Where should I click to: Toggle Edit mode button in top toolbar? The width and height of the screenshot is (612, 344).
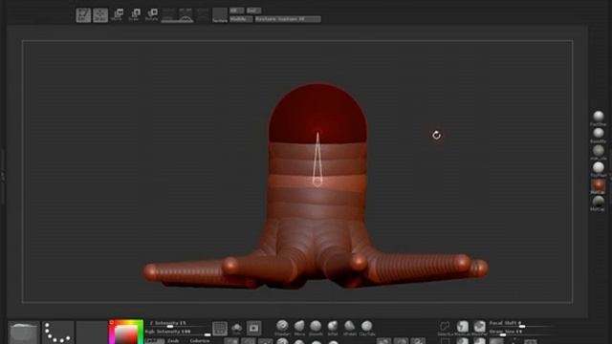coord(83,15)
